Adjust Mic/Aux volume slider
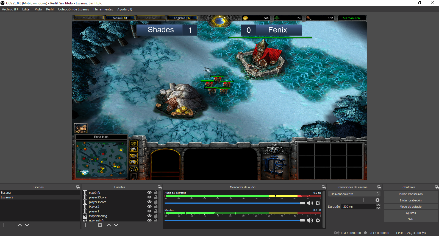439x236 pixels. pos(235,220)
